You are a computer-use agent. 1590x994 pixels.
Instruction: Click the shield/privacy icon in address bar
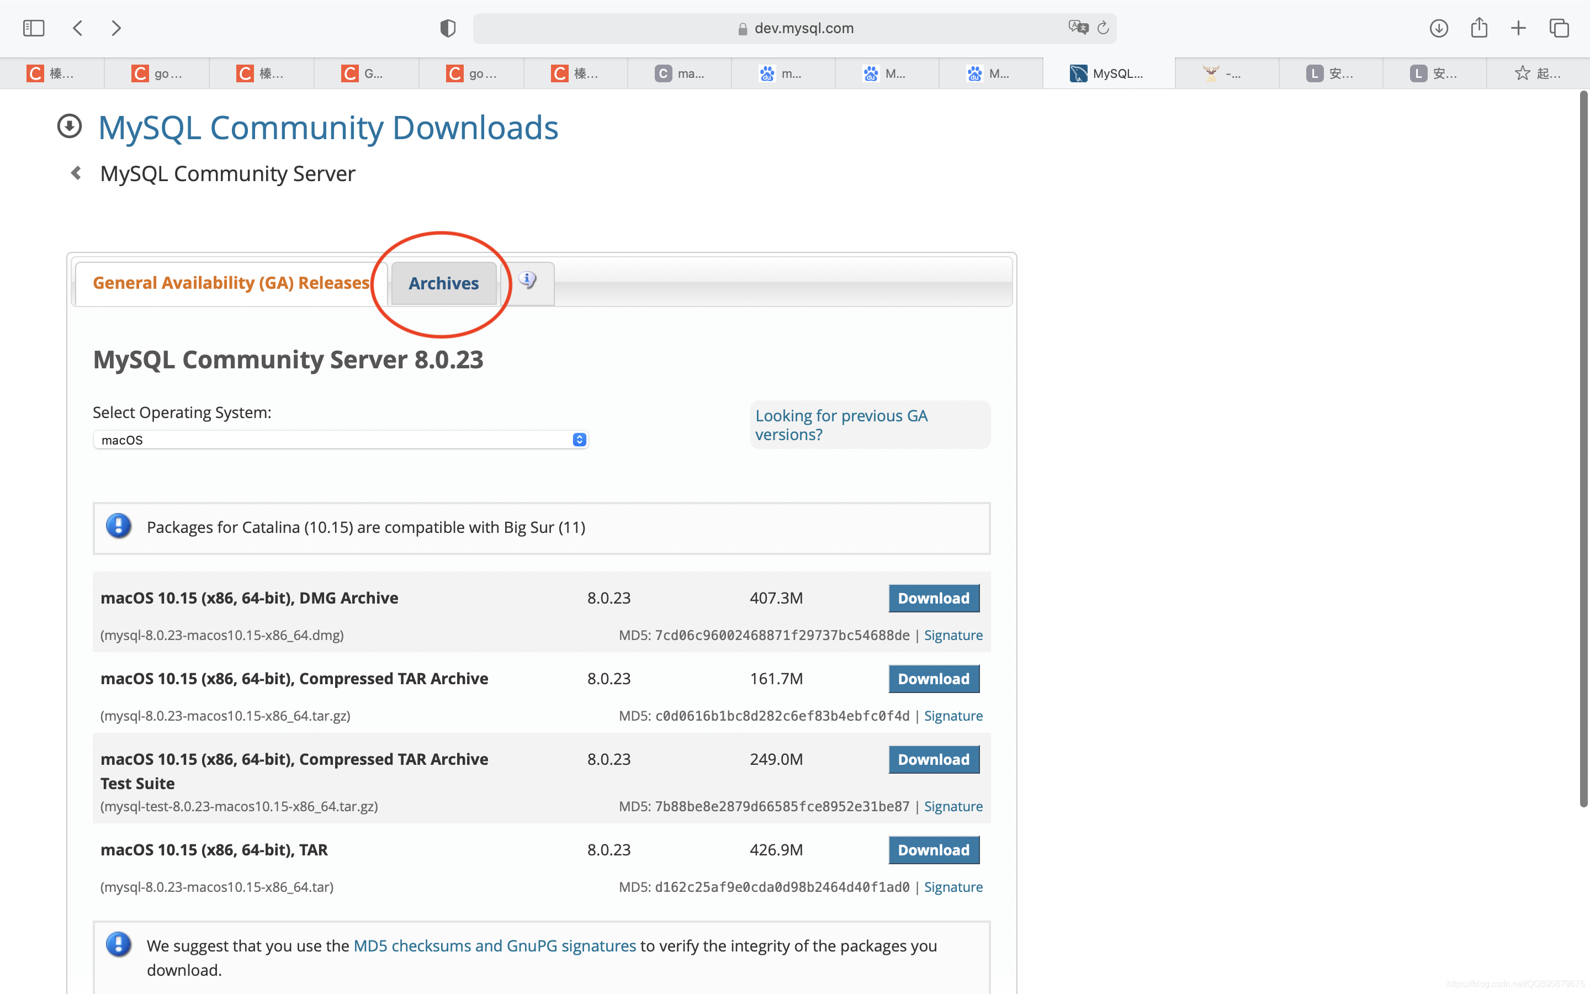pyautogui.click(x=448, y=28)
